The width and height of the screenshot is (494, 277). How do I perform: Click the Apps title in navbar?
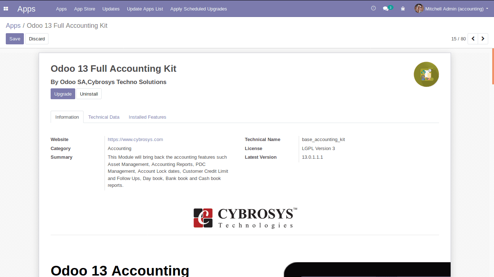(x=26, y=9)
